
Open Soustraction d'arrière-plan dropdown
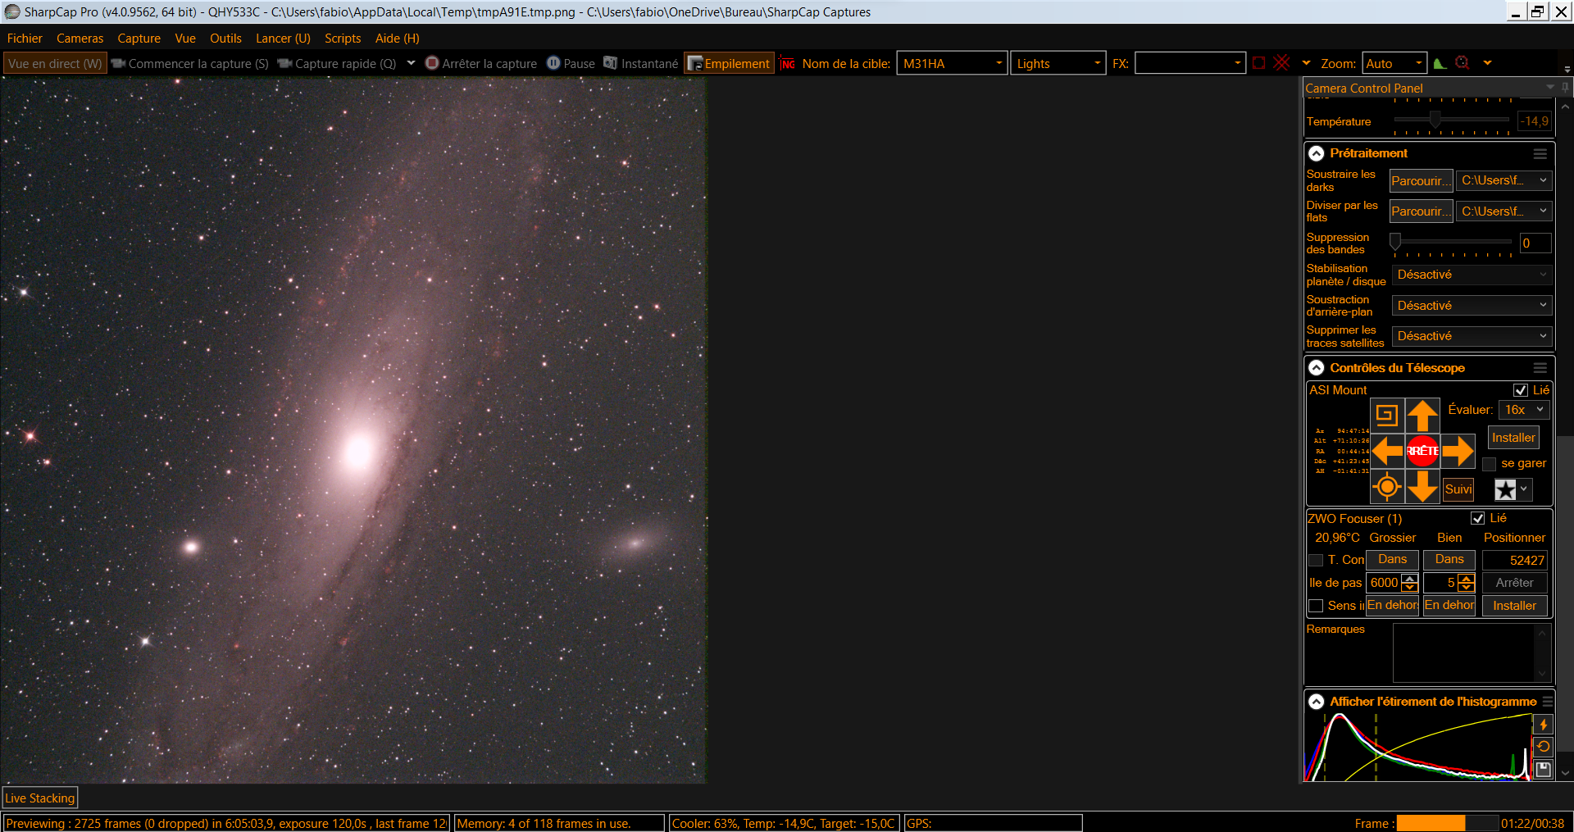click(1472, 306)
